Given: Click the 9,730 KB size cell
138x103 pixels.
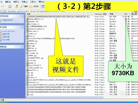Looking at the screenshot, I should pos(126,17).
